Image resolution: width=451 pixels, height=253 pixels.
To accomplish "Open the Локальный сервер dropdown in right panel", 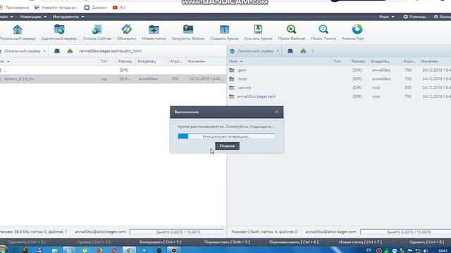I will point(254,51).
